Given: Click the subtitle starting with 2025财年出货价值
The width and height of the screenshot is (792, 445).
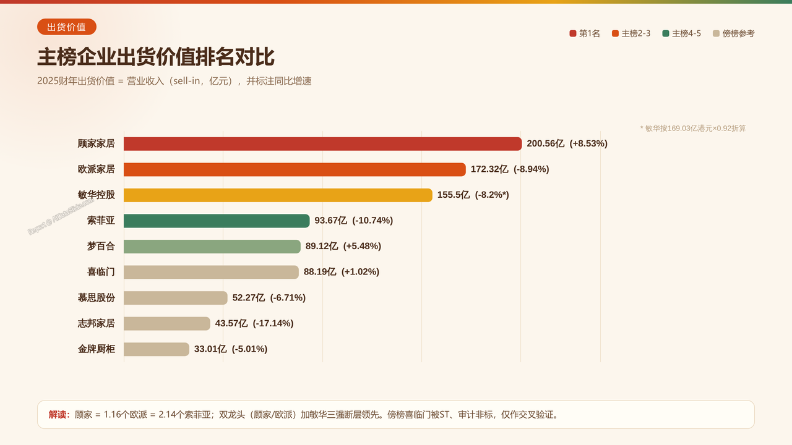Looking at the screenshot, I should click(x=174, y=81).
